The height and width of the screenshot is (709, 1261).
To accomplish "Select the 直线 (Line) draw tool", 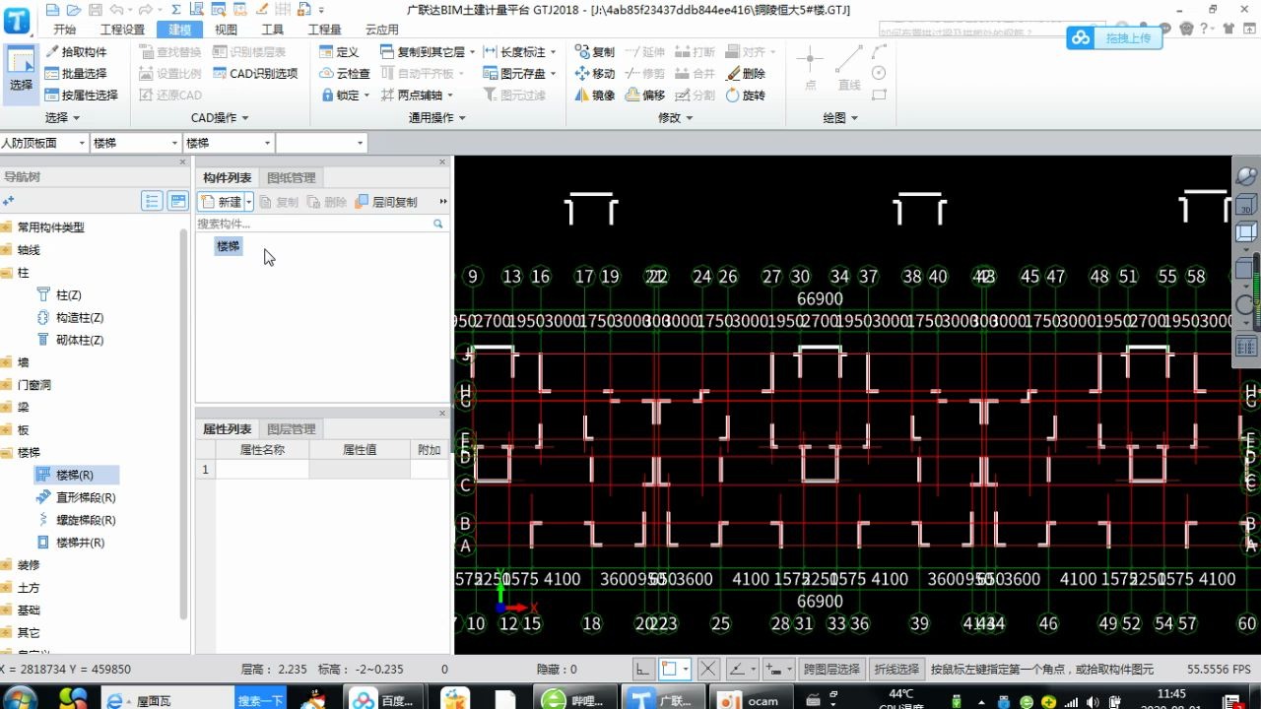I will (848, 67).
